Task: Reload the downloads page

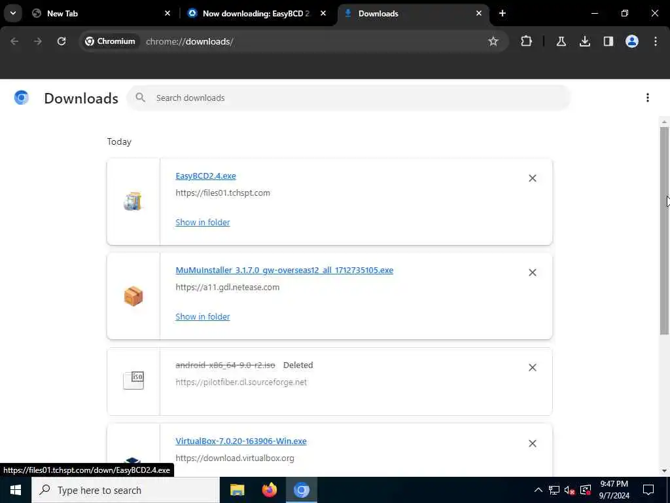Action: [x=62, y=41]
